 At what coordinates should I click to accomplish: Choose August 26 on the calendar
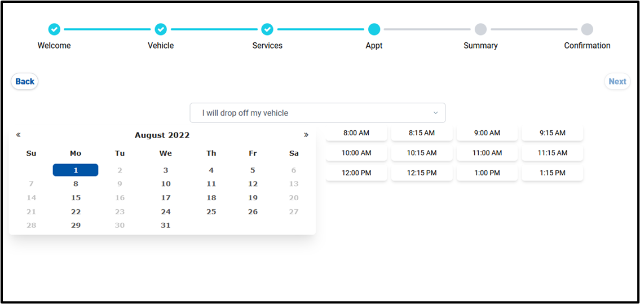click(253, 212)
